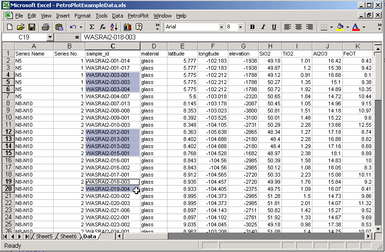Toggle Bold formatting
385x252 pixels.
[252, 27]
